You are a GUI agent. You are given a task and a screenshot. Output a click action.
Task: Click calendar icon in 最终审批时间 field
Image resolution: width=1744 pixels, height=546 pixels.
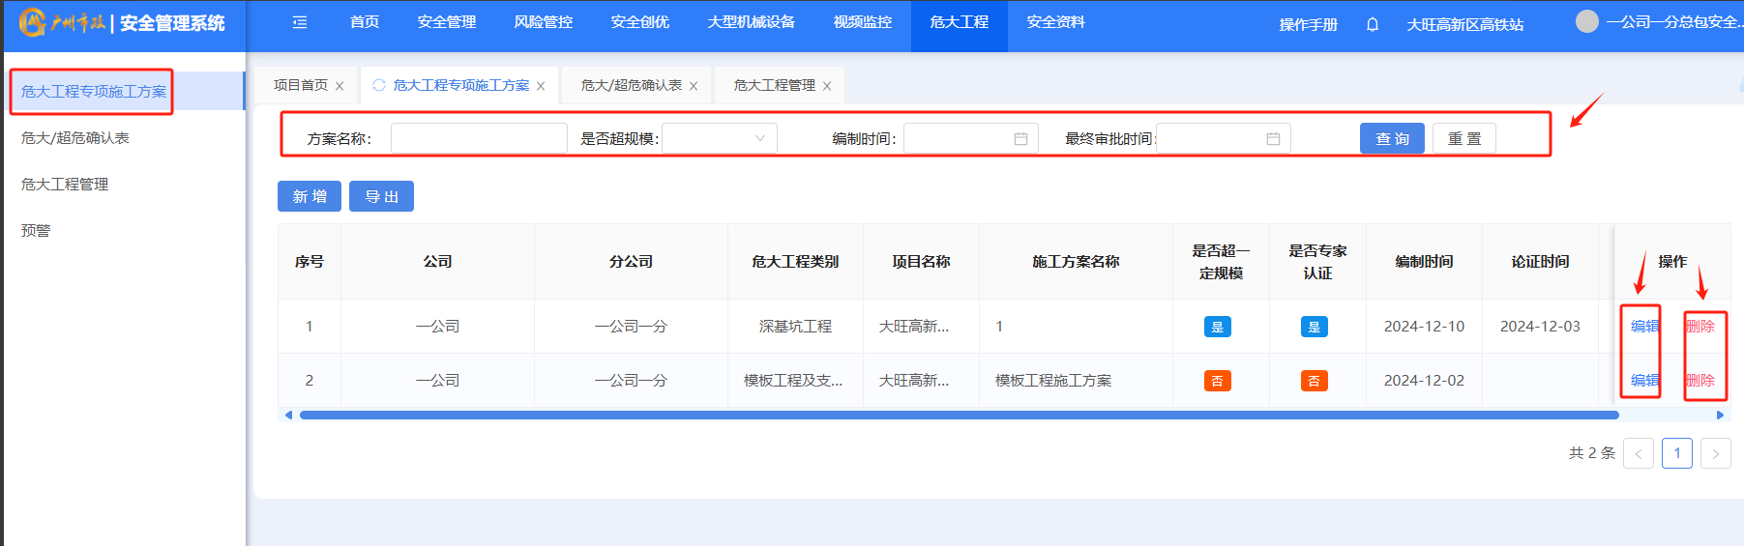coord(1273,139)
